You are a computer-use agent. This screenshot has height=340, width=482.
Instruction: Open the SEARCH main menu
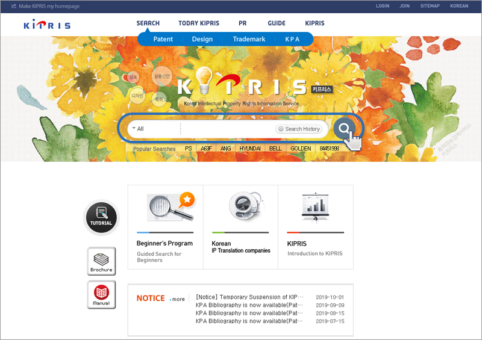tap(148, 23)
